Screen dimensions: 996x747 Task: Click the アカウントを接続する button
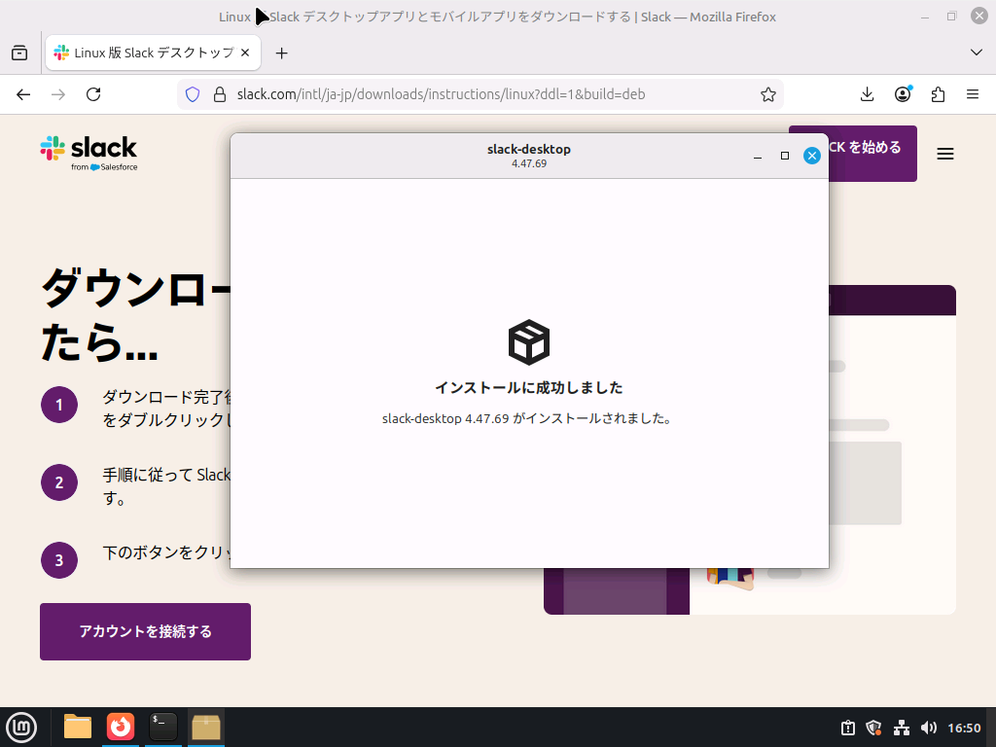(144, 631)
